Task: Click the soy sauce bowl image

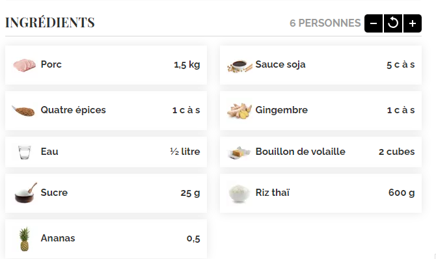Action: (x=239, y=66)
